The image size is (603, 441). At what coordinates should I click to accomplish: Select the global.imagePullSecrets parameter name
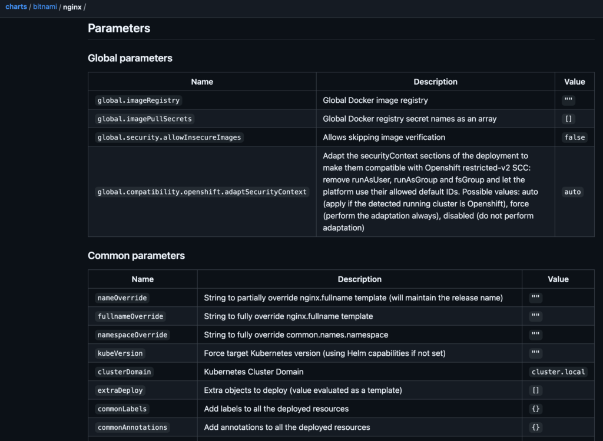tap(145, 119)
